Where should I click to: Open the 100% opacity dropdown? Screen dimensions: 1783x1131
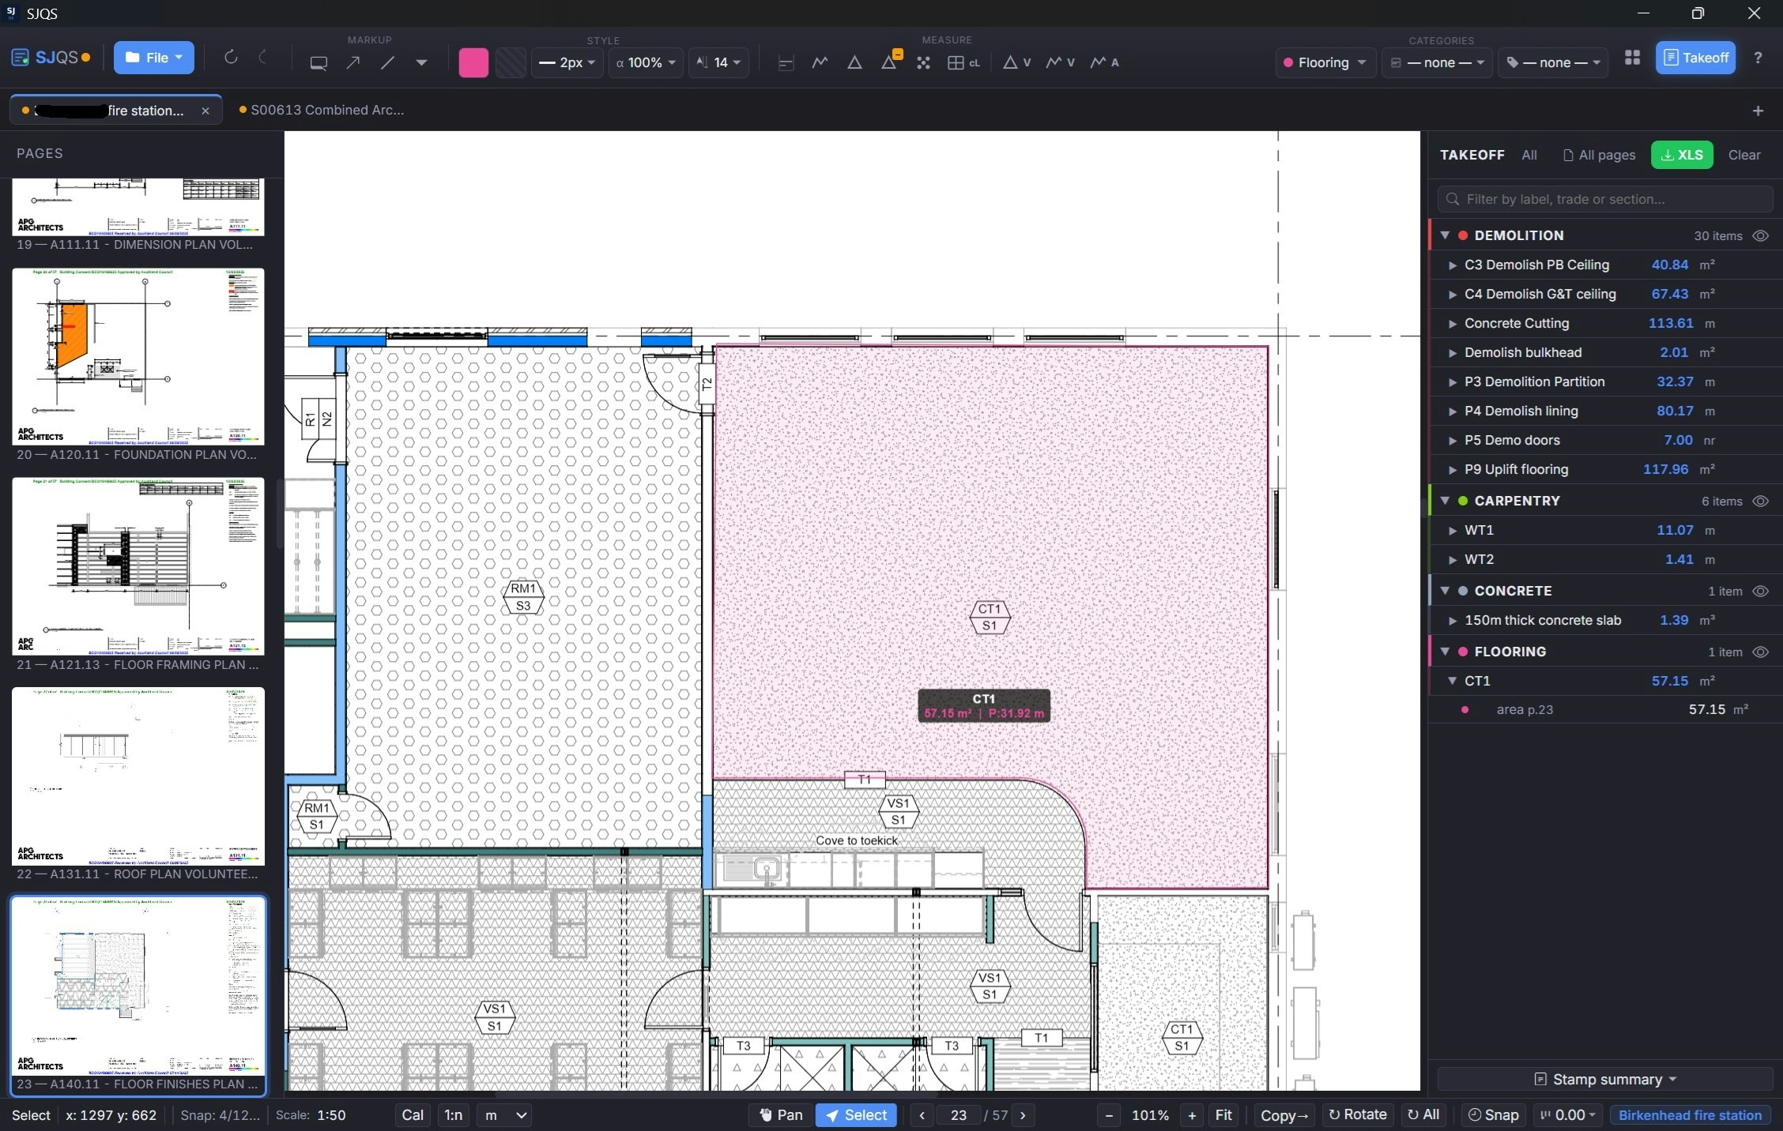click(646, 62)
